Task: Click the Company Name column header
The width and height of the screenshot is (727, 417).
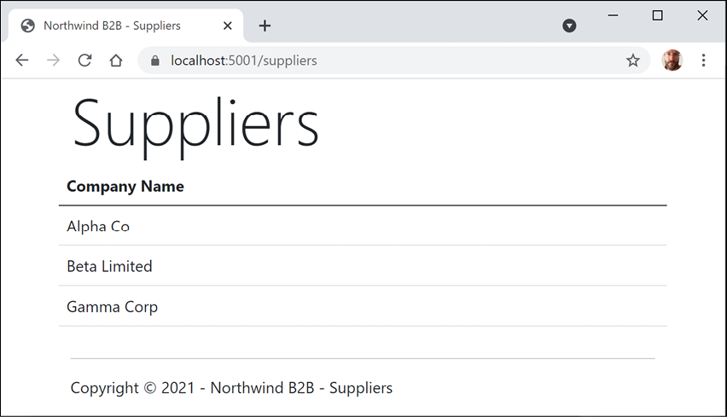Action: pos(125,187)
